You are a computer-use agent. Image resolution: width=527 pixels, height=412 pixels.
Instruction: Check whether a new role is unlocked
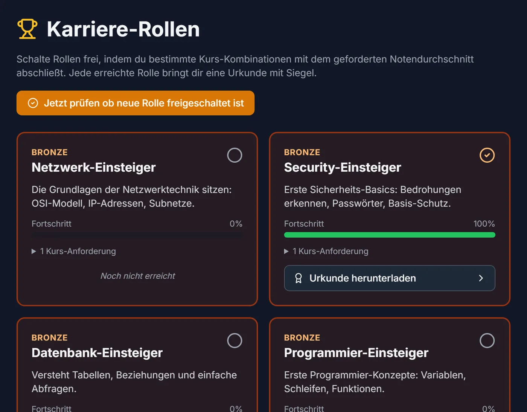[136, 103]
